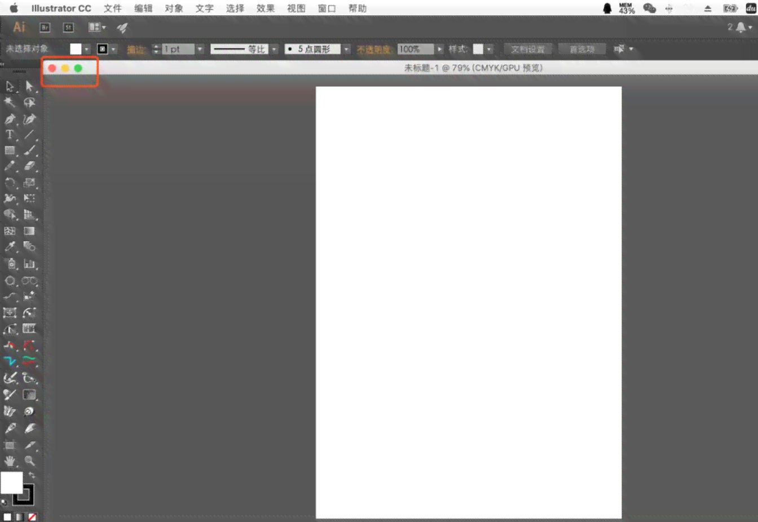Select the Free Transform tool

pyautogui.click(x=29, y=198)
